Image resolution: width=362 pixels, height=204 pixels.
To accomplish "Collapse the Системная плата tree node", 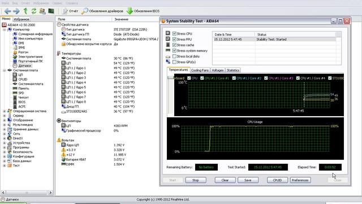I will tap(4, 70).
